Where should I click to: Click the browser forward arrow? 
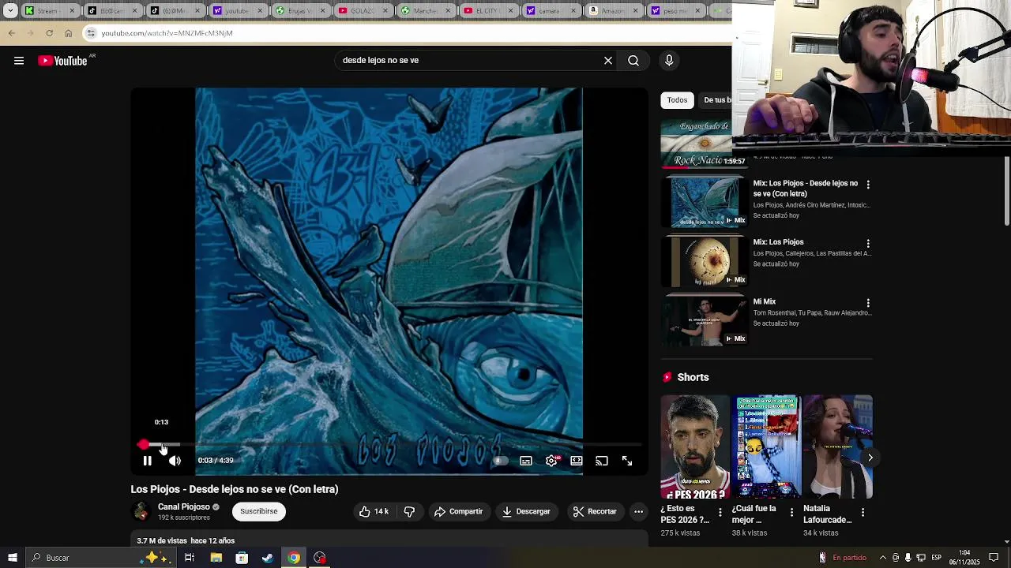(x=30, y=33)
